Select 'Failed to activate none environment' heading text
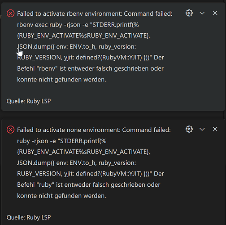 69,130
